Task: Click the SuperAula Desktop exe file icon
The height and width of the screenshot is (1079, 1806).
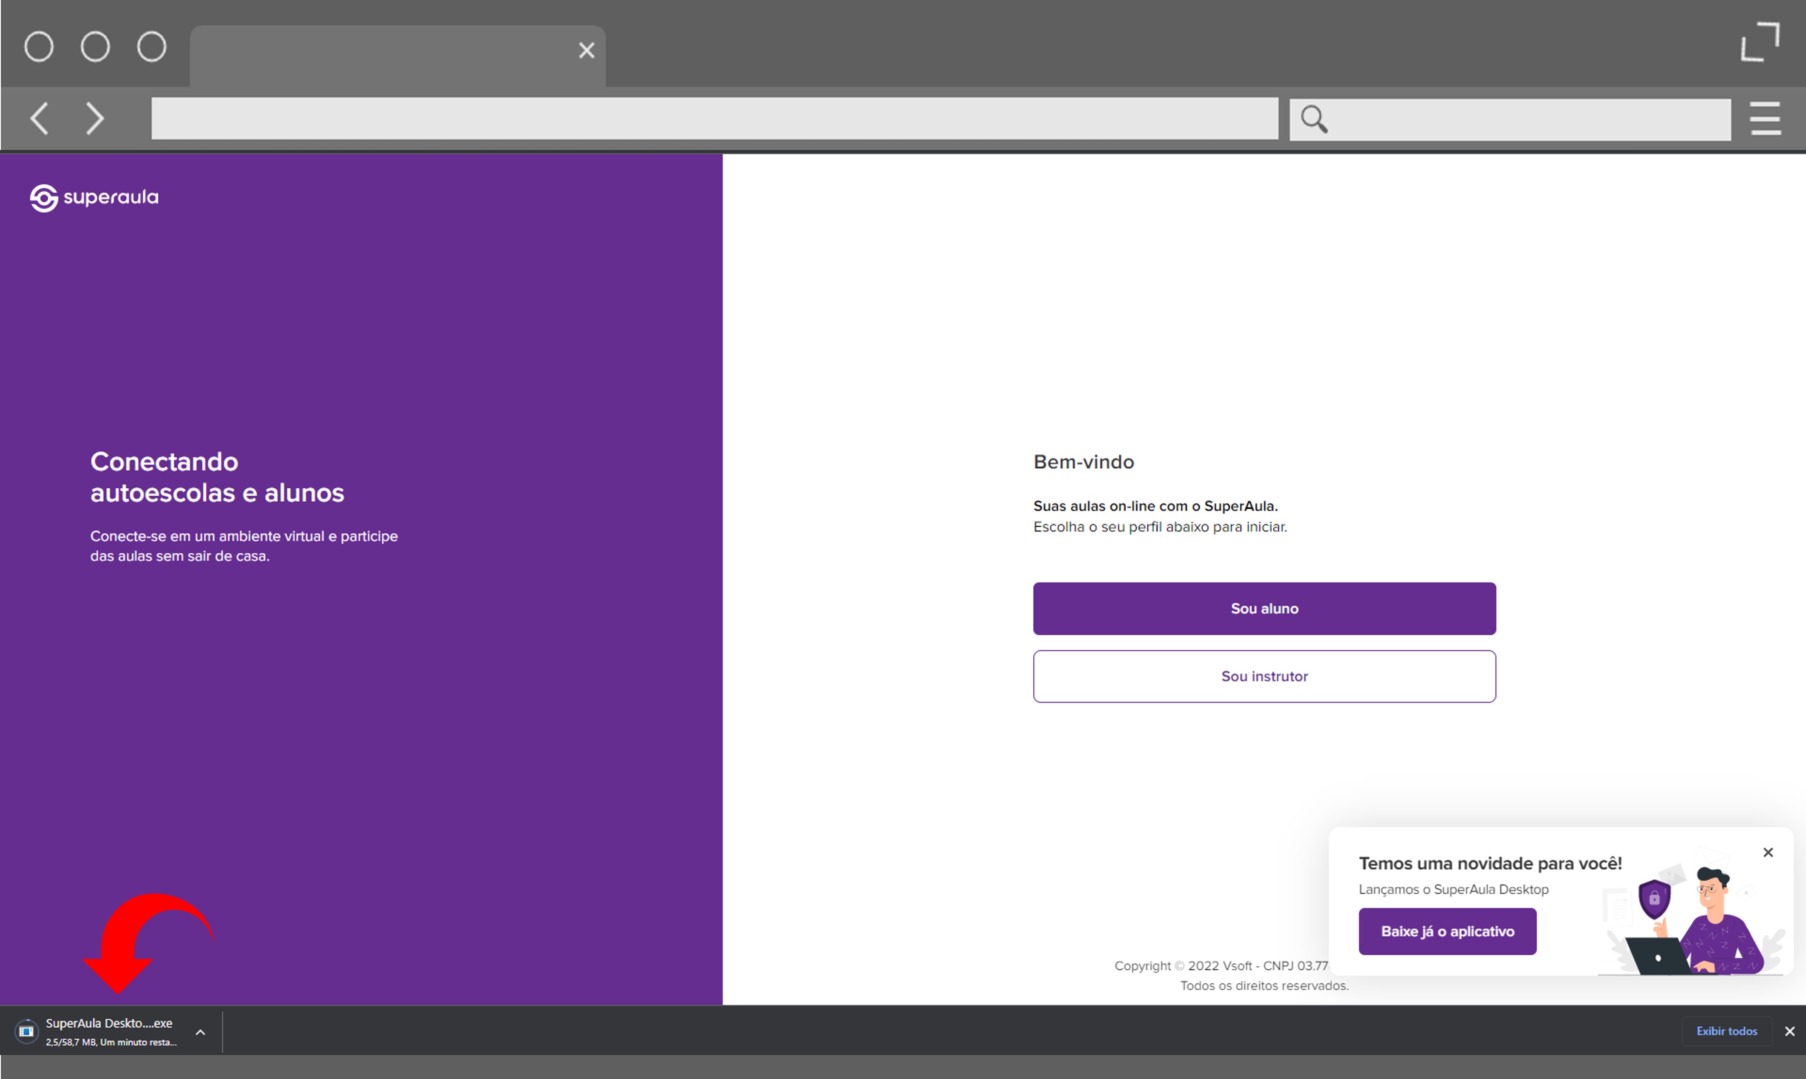Action: coord(26,1031)
